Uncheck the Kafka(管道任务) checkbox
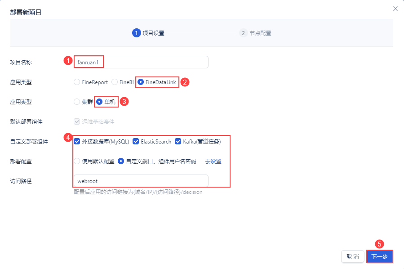This screenshot has width=404, height=269. [178, 141]
